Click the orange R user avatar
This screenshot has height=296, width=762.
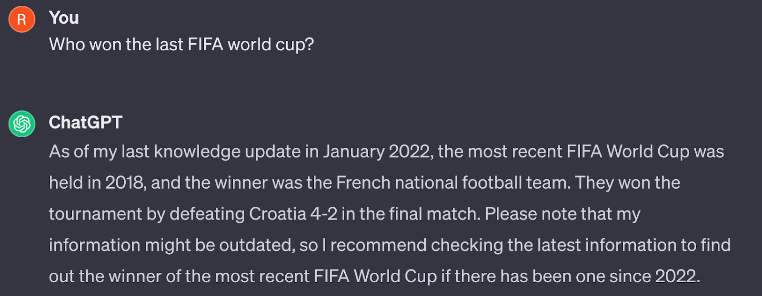22,19
